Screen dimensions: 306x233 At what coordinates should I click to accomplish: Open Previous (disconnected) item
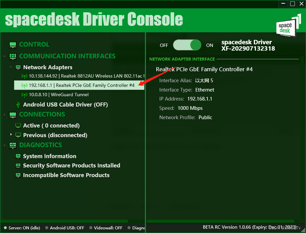[55, 135]
